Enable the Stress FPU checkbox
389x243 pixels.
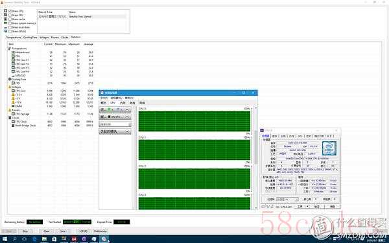pos(10,15)
